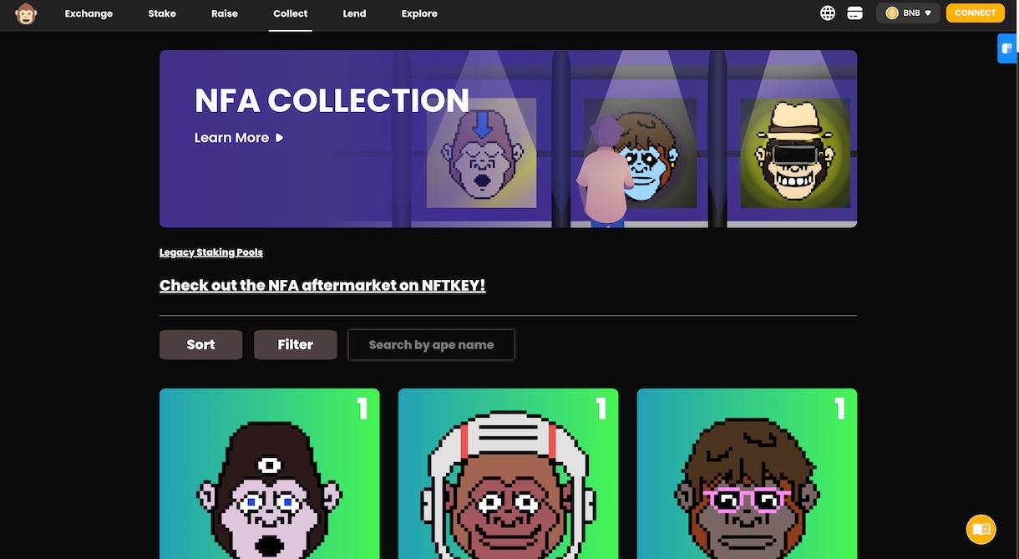Open the Sort options
1019x559 pixels.
(x=201, y=344)
